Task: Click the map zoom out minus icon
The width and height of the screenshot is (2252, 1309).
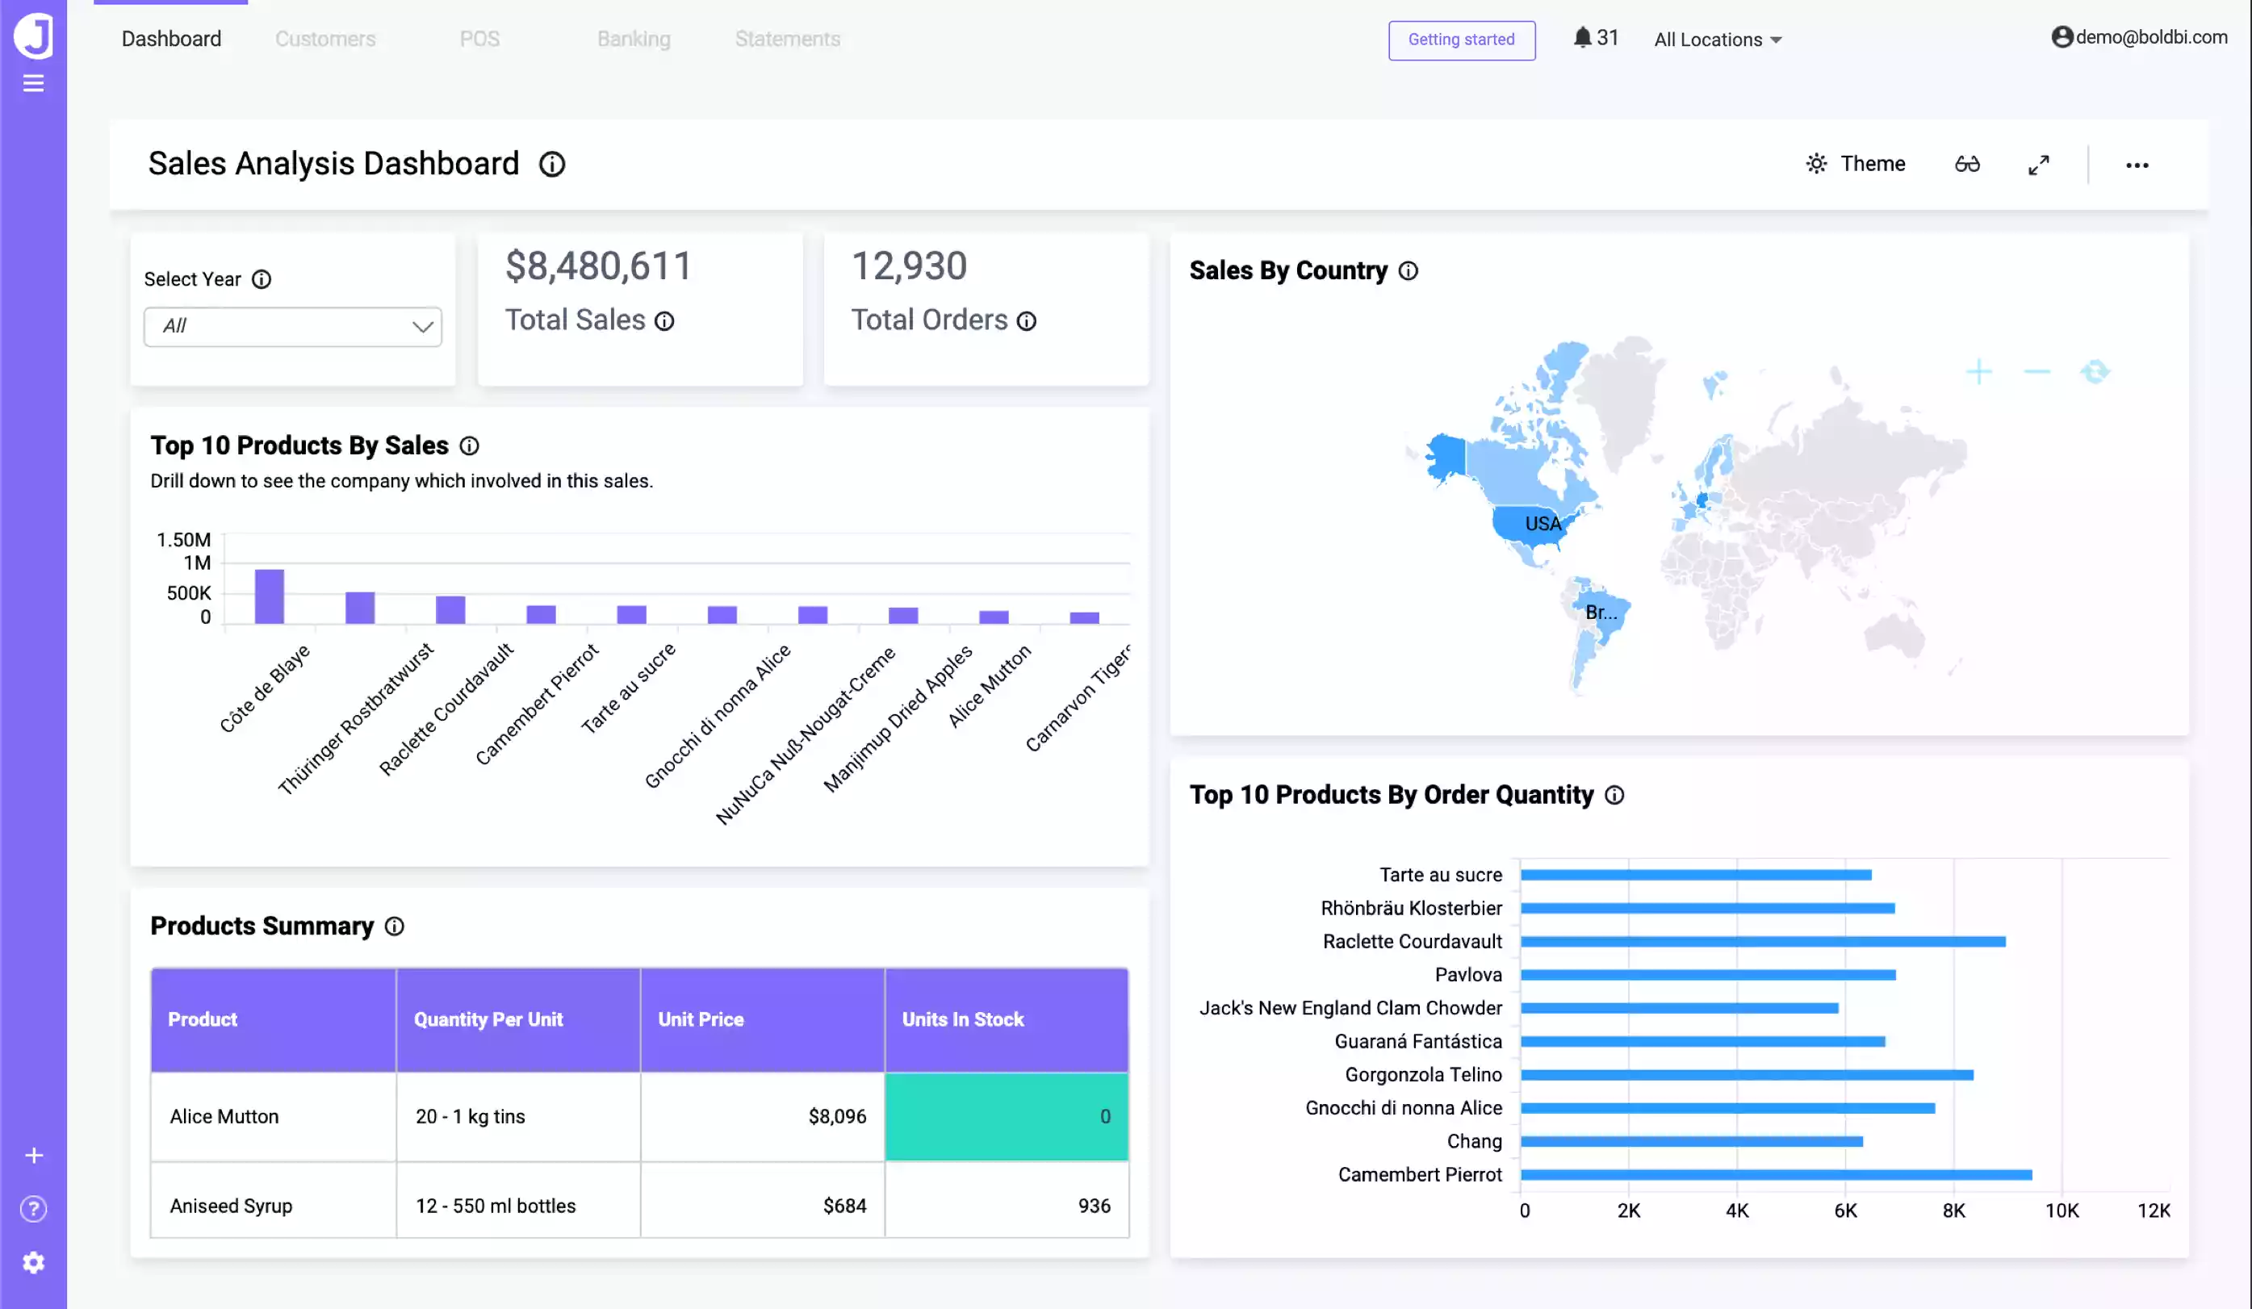Action: pos(2036,372)
